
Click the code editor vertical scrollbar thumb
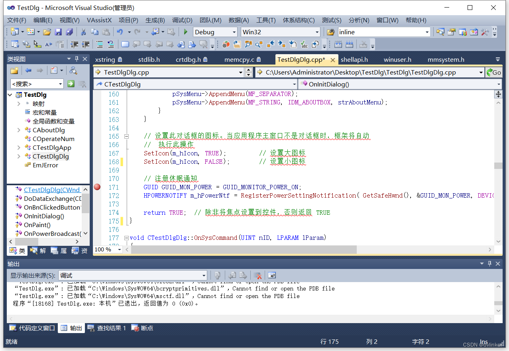click(x=498, y=166)
